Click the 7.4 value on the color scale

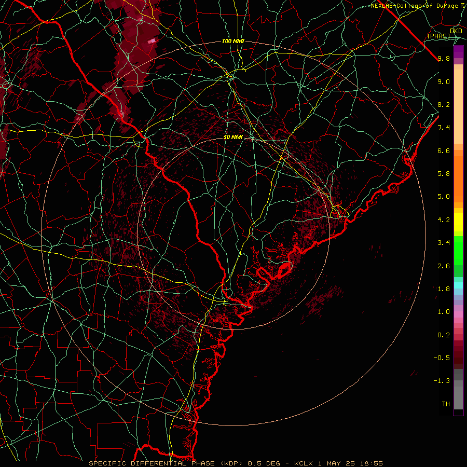coord(444,128)
